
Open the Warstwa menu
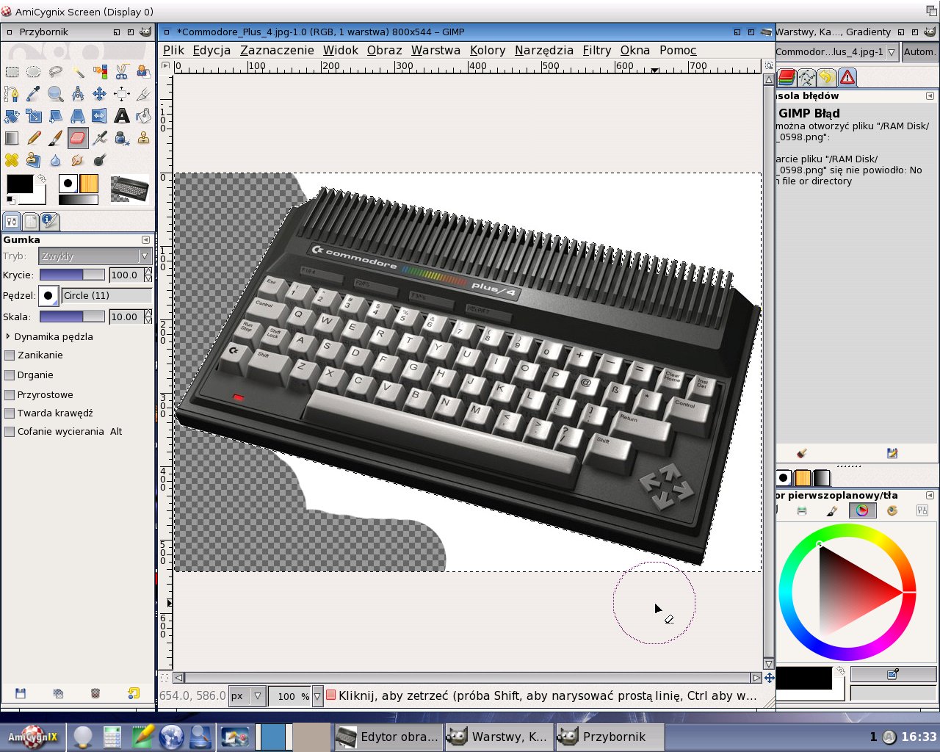(x=435, y=50)
